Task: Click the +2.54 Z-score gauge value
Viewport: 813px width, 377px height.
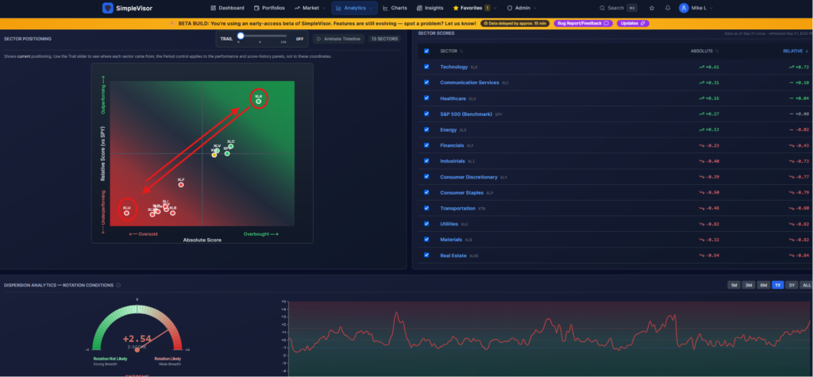Action: point(137,339)
